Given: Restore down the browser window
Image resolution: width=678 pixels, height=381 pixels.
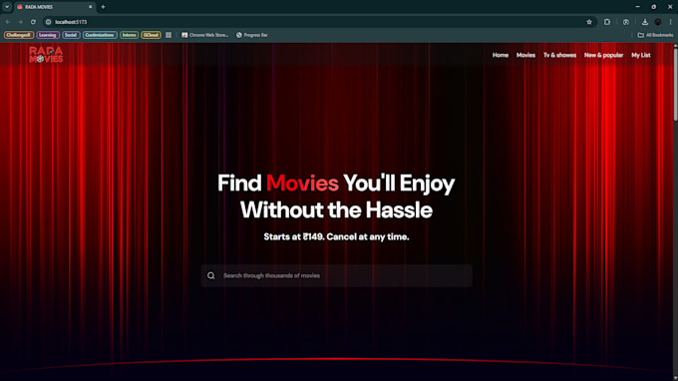Looking at the screenshot, I should (653, 7).
